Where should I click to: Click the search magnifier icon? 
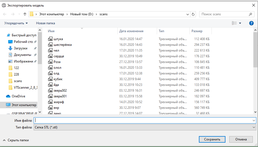pyautogui.click(x=250, y=14)
